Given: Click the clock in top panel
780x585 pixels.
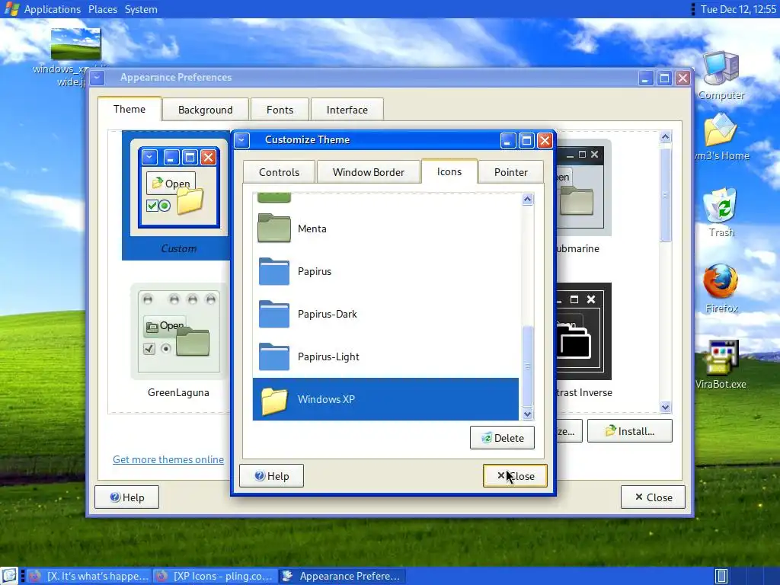Looking at the screenshot, I should coord(738,9).
